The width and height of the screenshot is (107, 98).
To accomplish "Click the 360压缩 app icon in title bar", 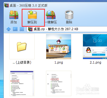I will 7,5.
